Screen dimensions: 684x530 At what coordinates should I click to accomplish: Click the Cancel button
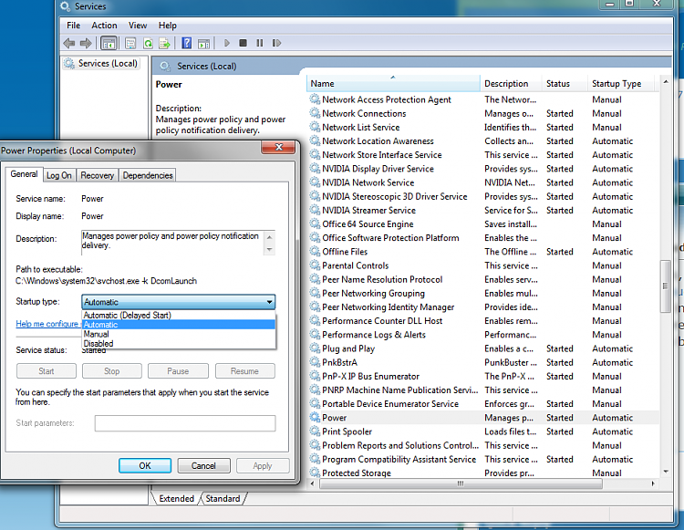pos(203,465)
